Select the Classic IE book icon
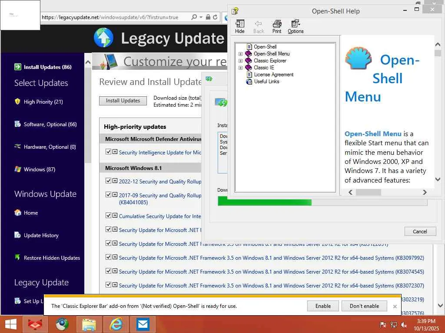 tap(249, 67)
